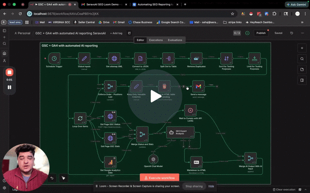Click the browser address bar
This screenshot has width=310, height=193.
130,14
